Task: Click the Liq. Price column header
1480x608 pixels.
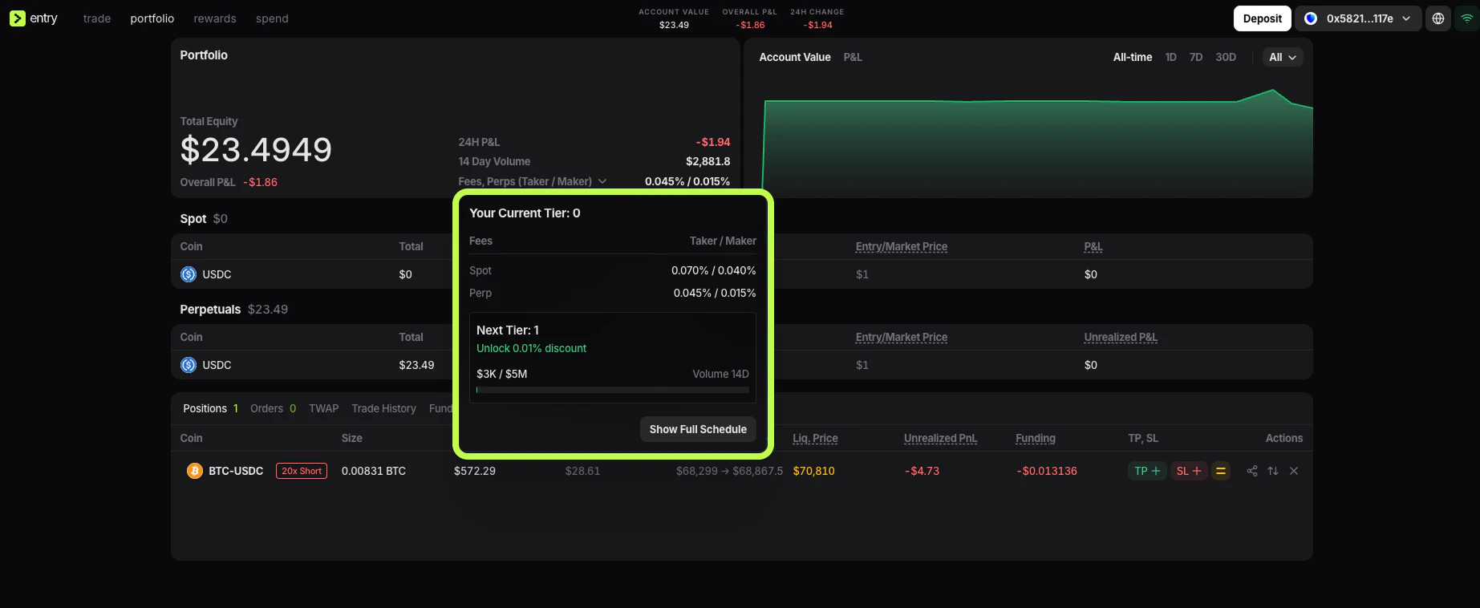Action: click(x=815, y=438)
